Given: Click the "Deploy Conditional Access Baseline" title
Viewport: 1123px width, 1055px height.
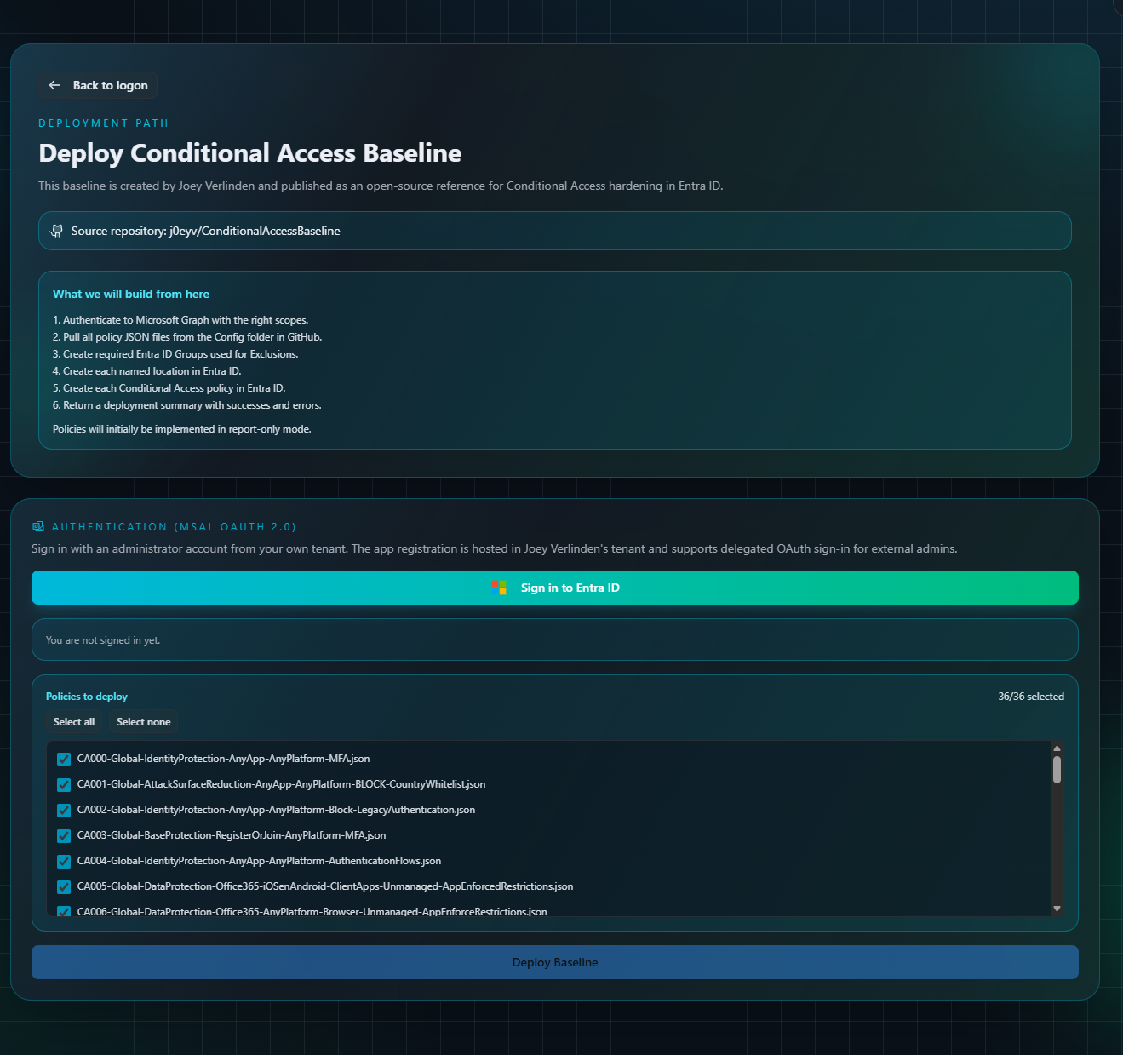Looking at the screenshot, I should pyautogui.click(x=250, y=153).
